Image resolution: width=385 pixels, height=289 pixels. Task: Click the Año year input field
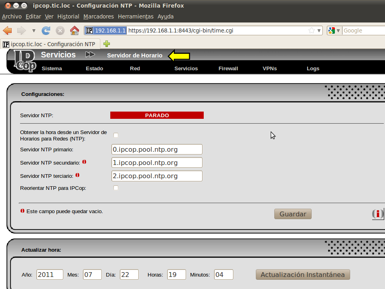[x=50, y=275]
